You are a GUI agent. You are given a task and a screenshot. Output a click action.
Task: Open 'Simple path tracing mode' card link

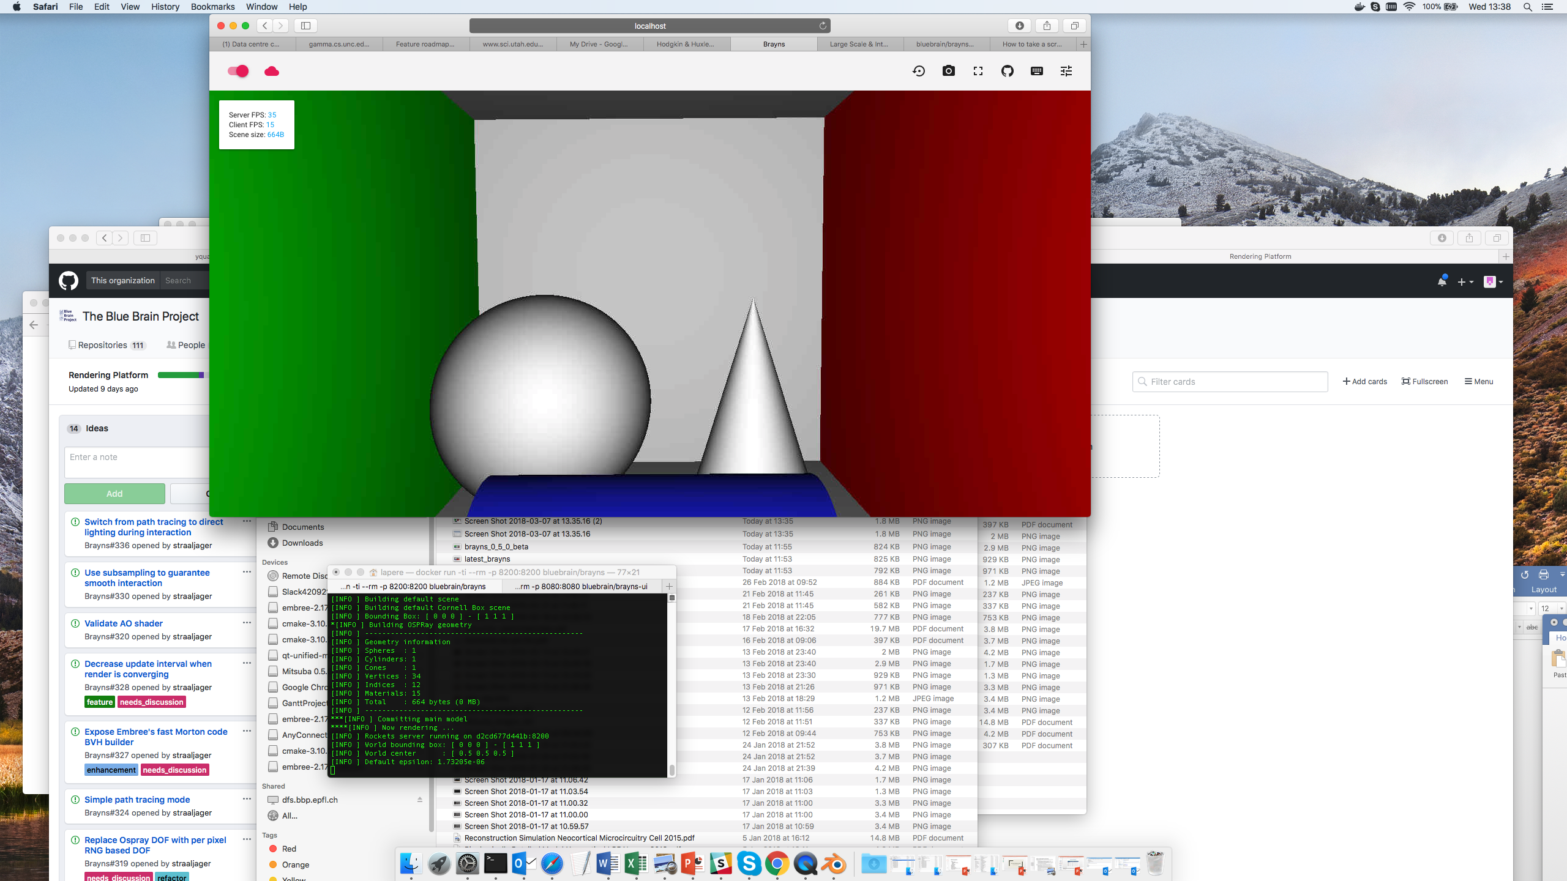pos(137,800)
